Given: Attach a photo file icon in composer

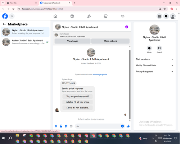Looking at the screenshot, I should coord(61,126).
